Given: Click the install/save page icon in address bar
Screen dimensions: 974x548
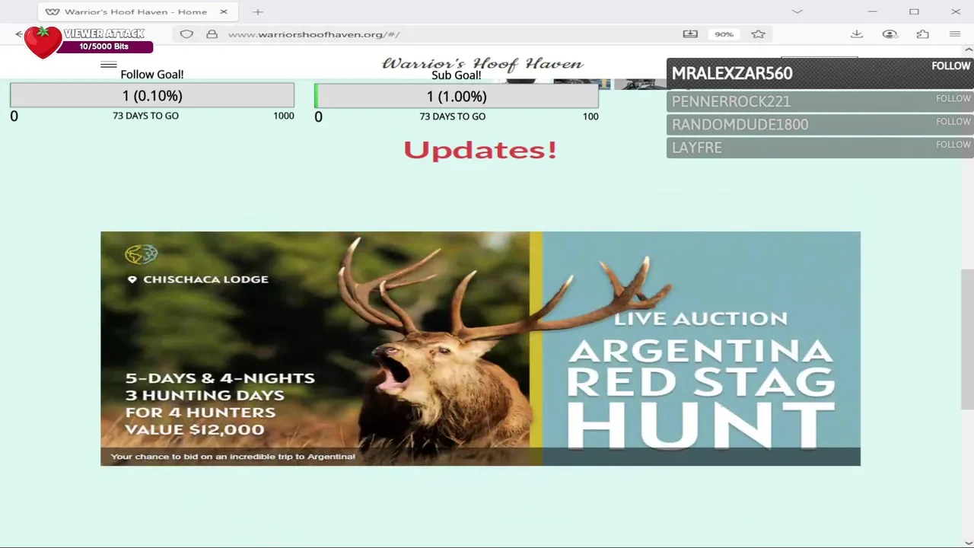Looking at the screenshot, I should (x=690, y=34).
